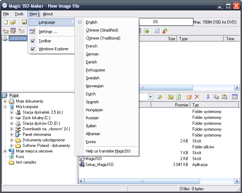Select the English language radio option
Screen dimensions: 242x193
point(80,22)
